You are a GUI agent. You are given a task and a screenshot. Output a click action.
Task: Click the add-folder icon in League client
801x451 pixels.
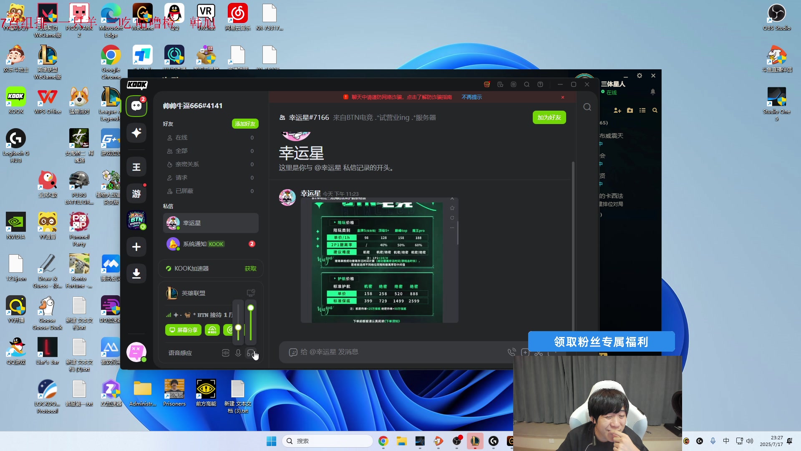pos(630,111)
